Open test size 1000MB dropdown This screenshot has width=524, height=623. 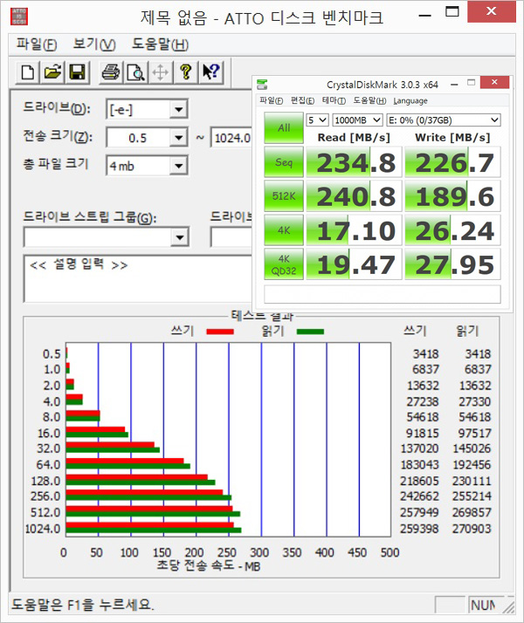[x=357, y=120]
